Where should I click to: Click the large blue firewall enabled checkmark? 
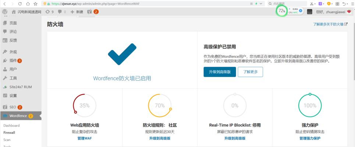coord(122,54)
